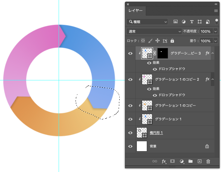
Task: Hide the 楕円形 1 layer
Action: pos(130,133)
